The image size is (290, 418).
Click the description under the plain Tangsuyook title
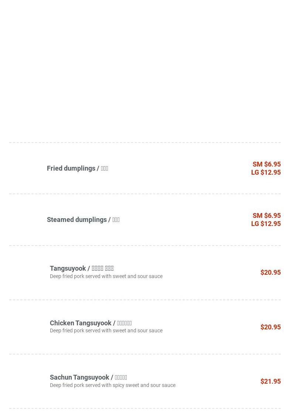point(106,277)
